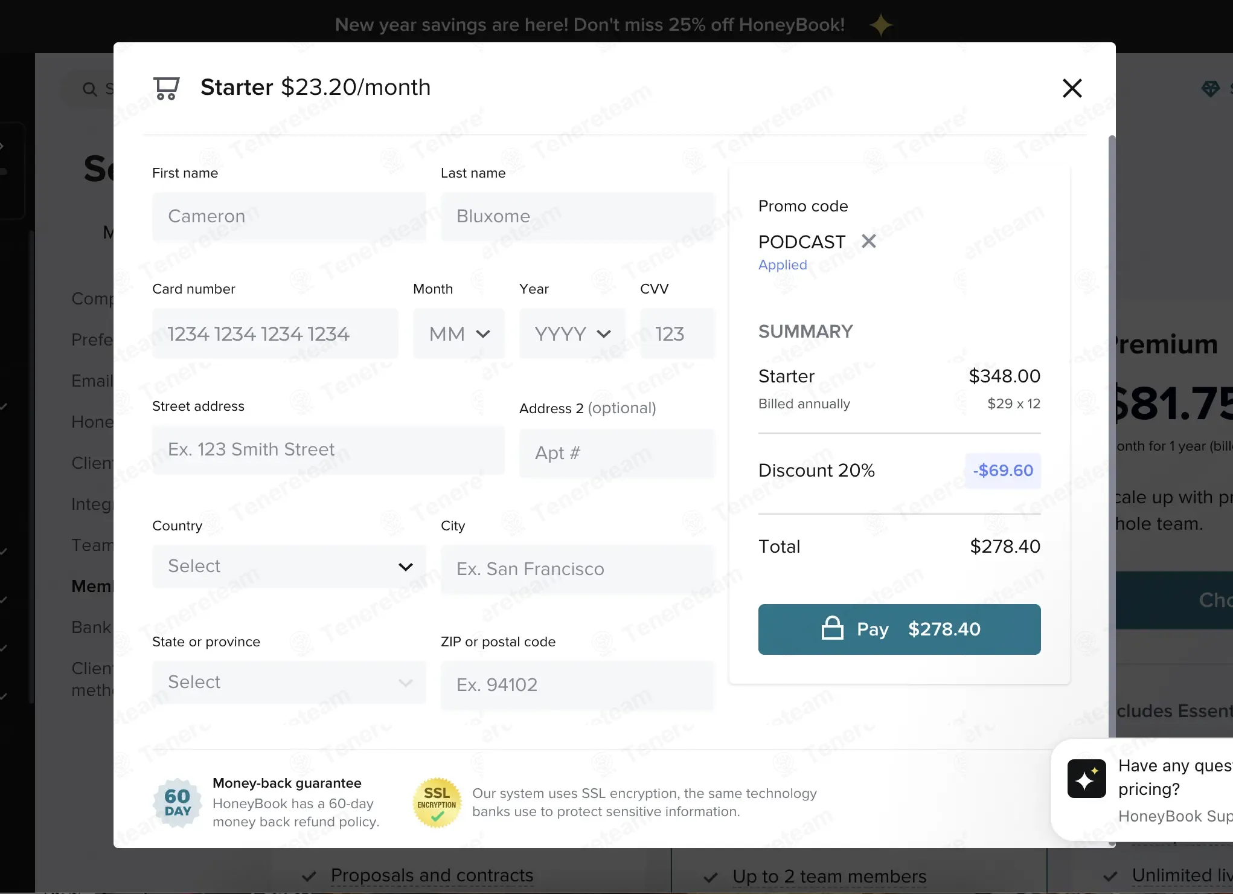Click the City input field
The width and height of the screenshot is (1233, 894).
point(577,569)
